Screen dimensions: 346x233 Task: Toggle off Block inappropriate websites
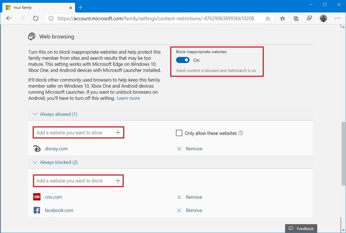point(183,60)
